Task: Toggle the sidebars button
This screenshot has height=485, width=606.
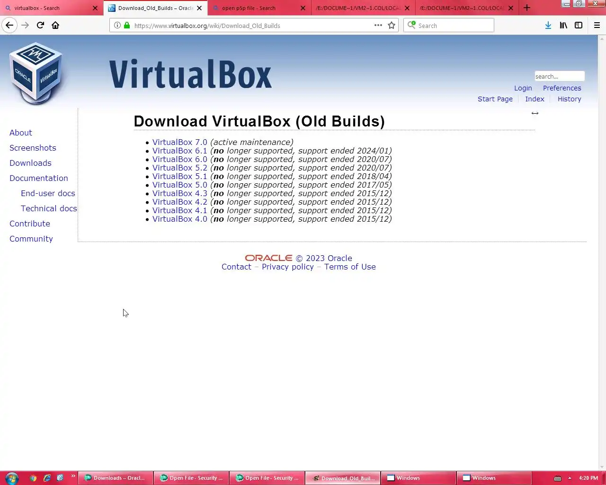Action: coord(579,25)
